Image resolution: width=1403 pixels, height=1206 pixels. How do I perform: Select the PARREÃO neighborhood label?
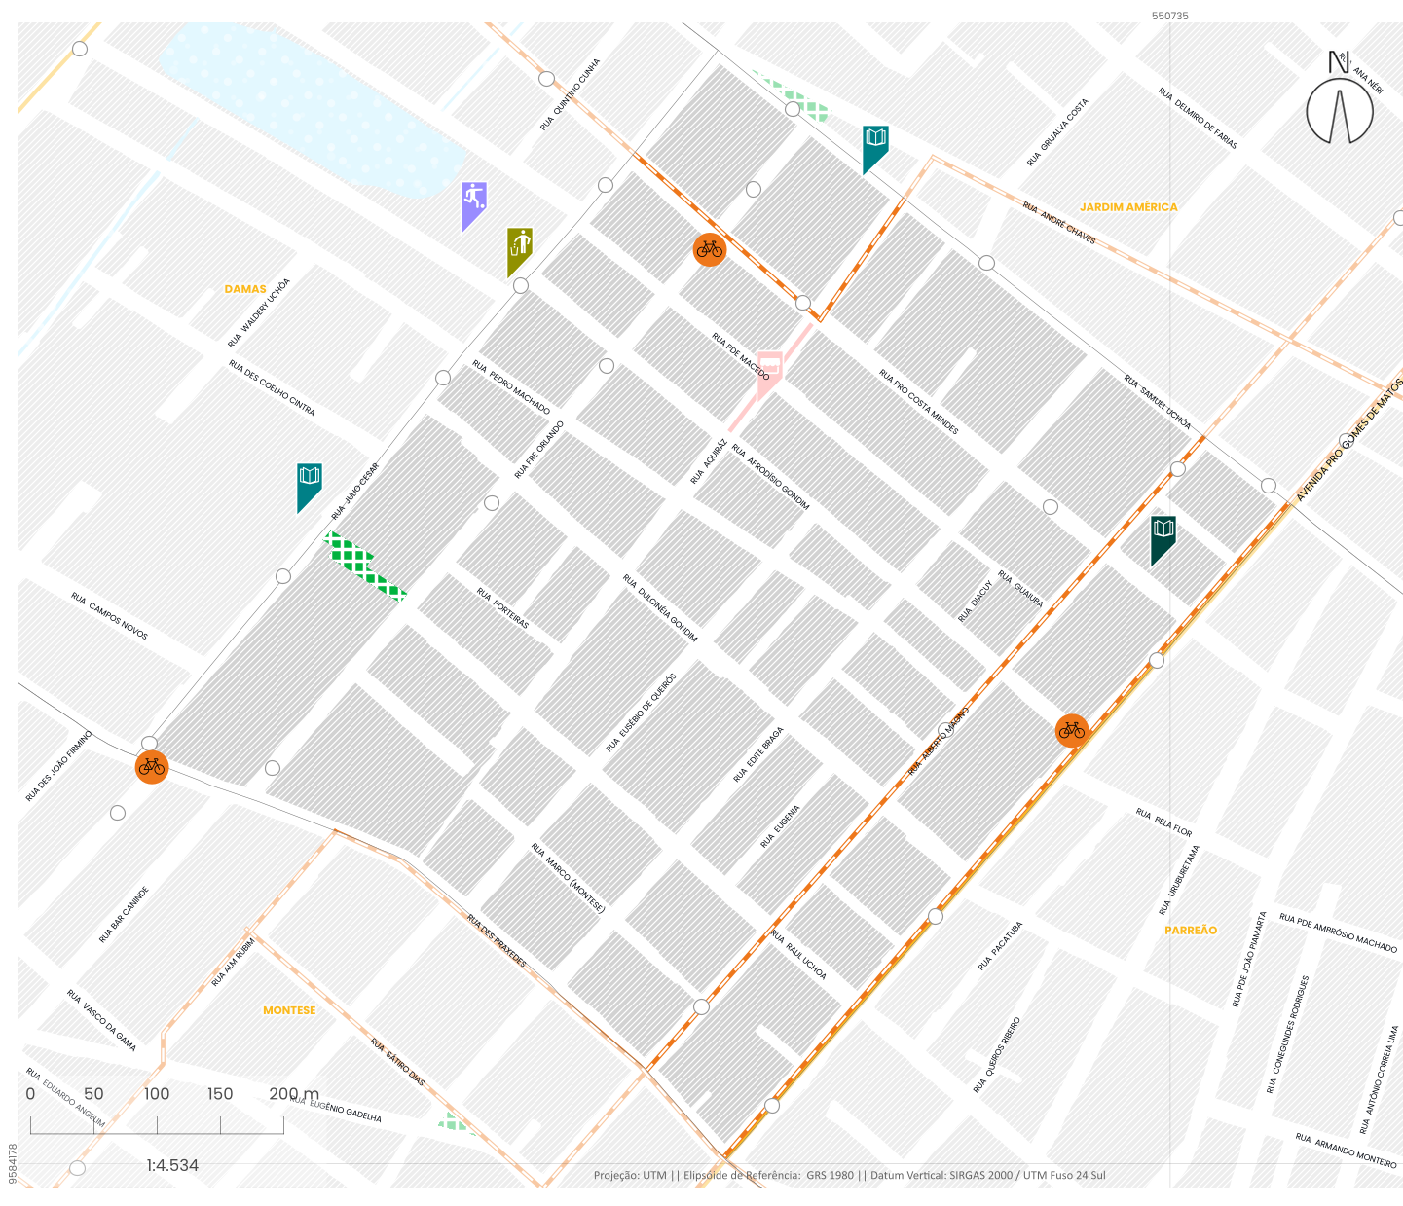1191,931
